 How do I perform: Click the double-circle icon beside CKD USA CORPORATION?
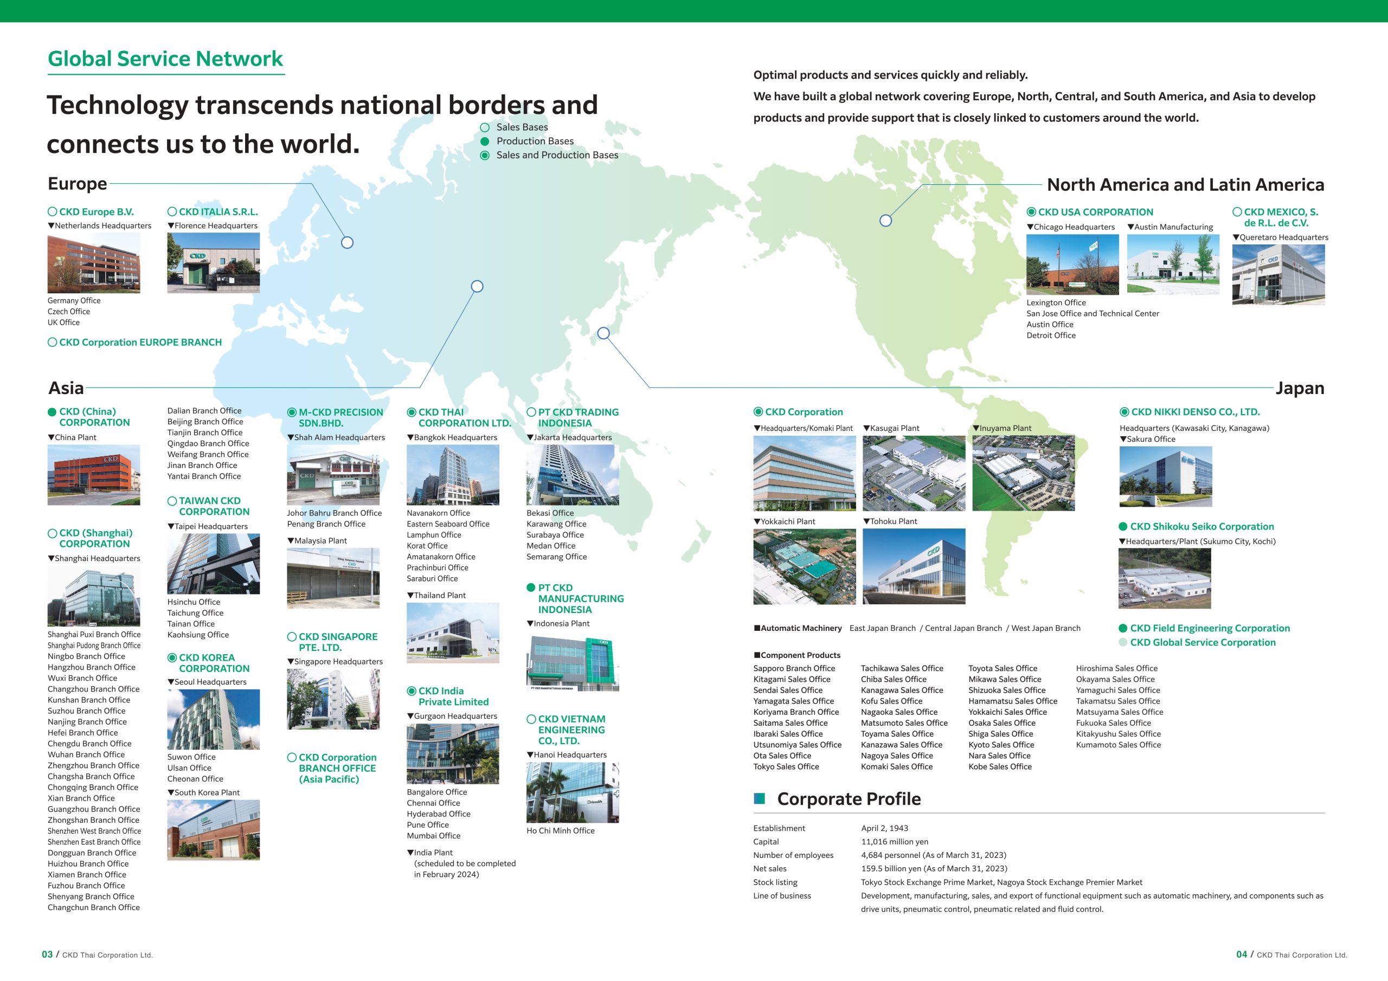tap(1031, 212)
